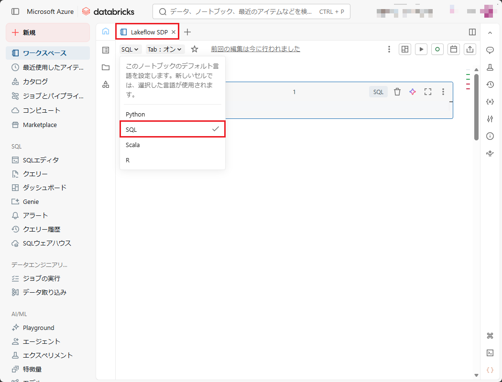Click the Run all play button
The image size is (502, 382).
421,49
